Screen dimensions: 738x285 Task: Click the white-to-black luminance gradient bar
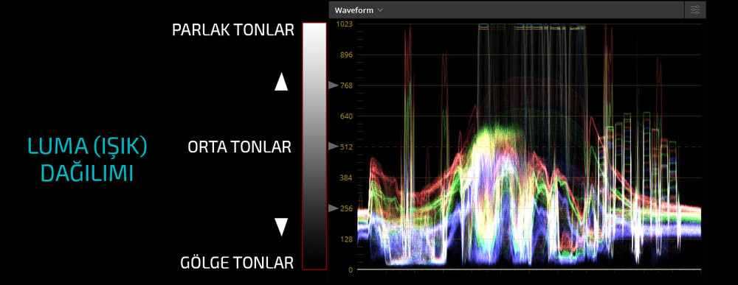[314, 146]
